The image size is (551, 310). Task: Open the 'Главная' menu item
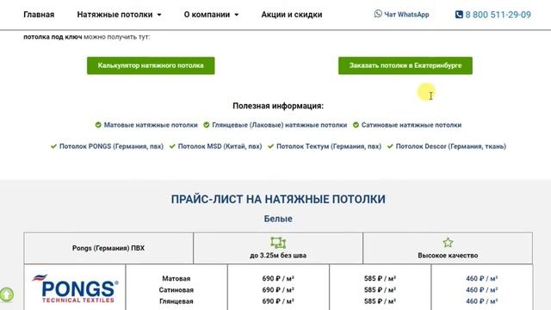coord(39,15)
